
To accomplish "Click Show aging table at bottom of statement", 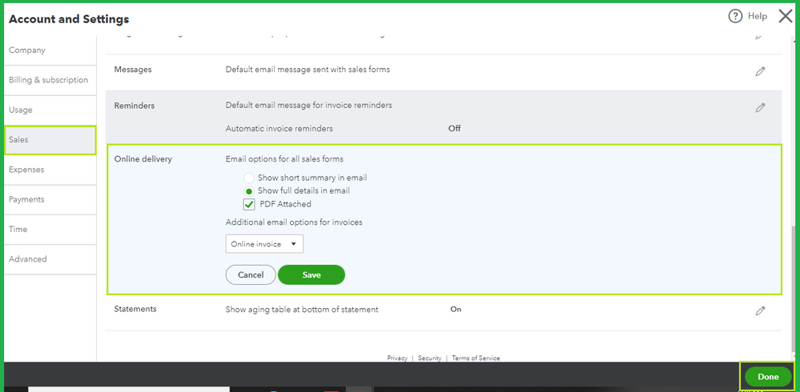I will click(x=302, y=310).
